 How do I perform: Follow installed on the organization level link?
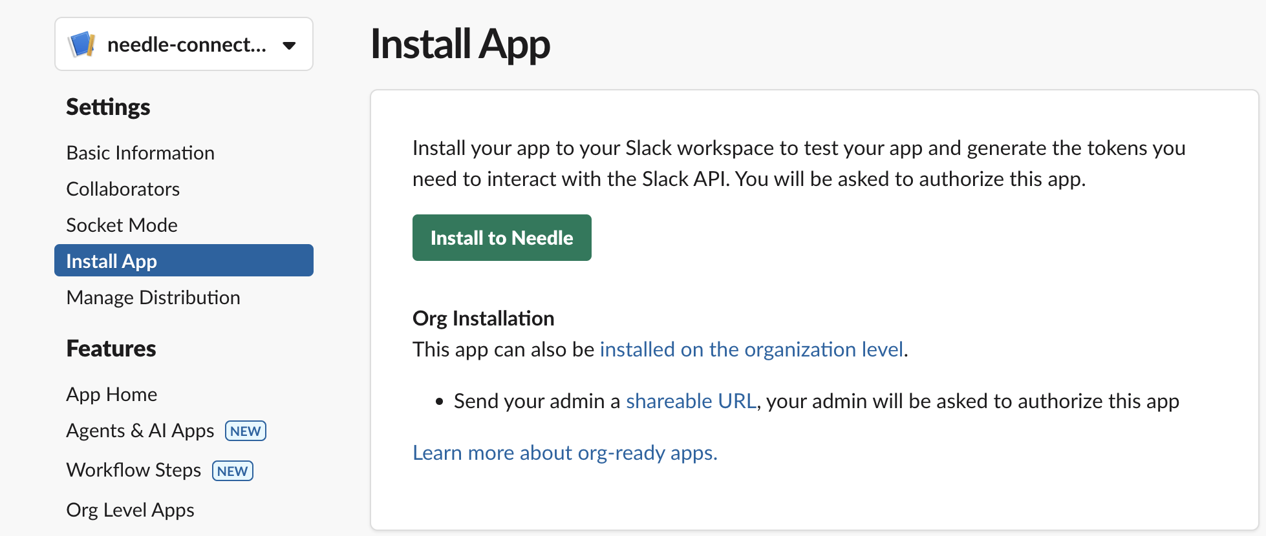[751, 349]
